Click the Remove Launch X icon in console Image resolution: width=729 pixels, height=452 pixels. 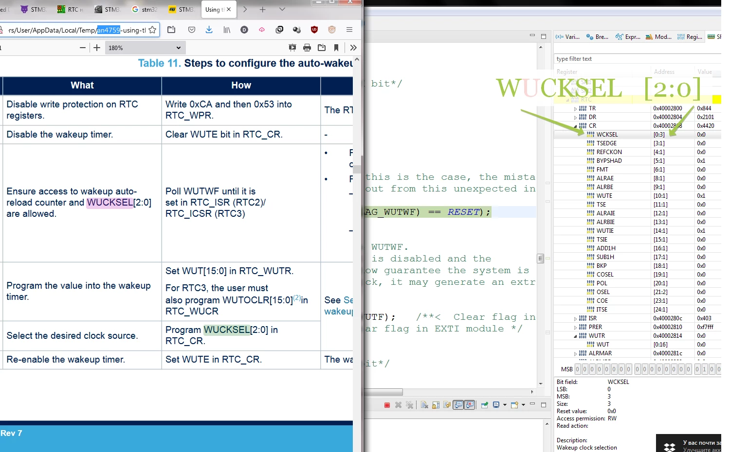point(398,405)
